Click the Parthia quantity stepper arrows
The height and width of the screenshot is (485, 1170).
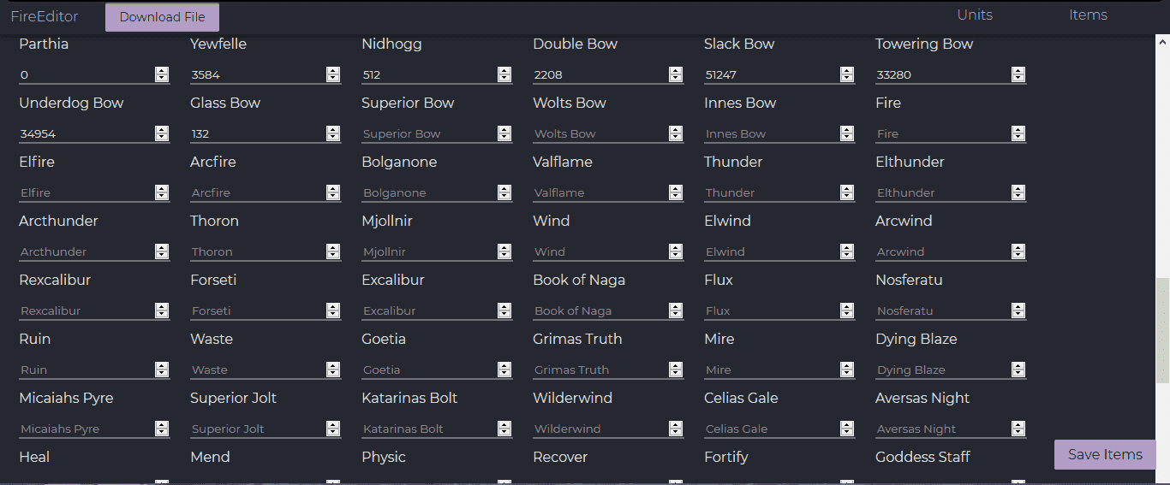tap(162, 74)
